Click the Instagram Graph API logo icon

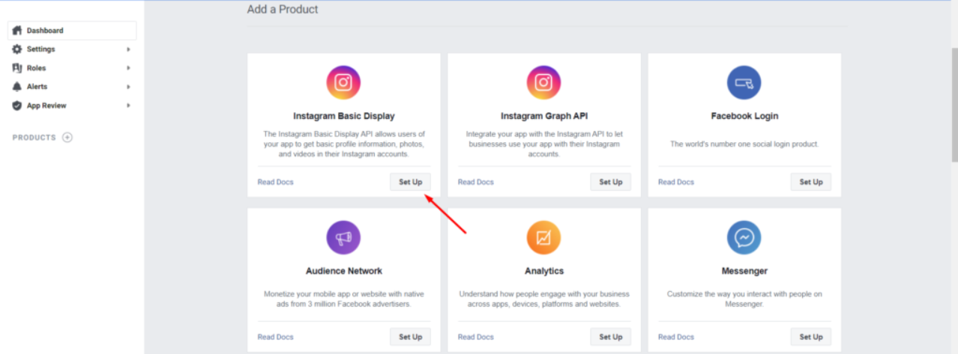tap(543, 82)
